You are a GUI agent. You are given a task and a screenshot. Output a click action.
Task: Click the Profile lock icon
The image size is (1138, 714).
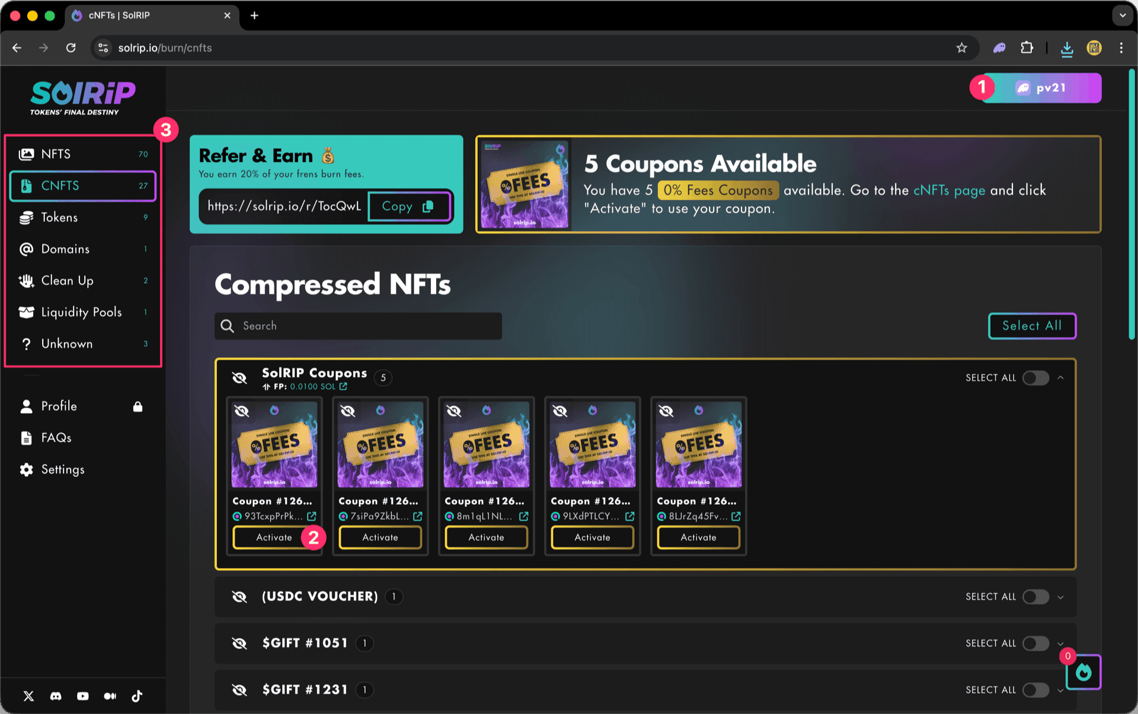click(x=138, y=406)
